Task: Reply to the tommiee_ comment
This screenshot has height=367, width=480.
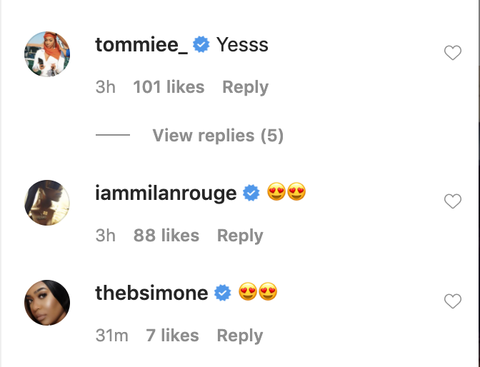Action: coord(245,87)
